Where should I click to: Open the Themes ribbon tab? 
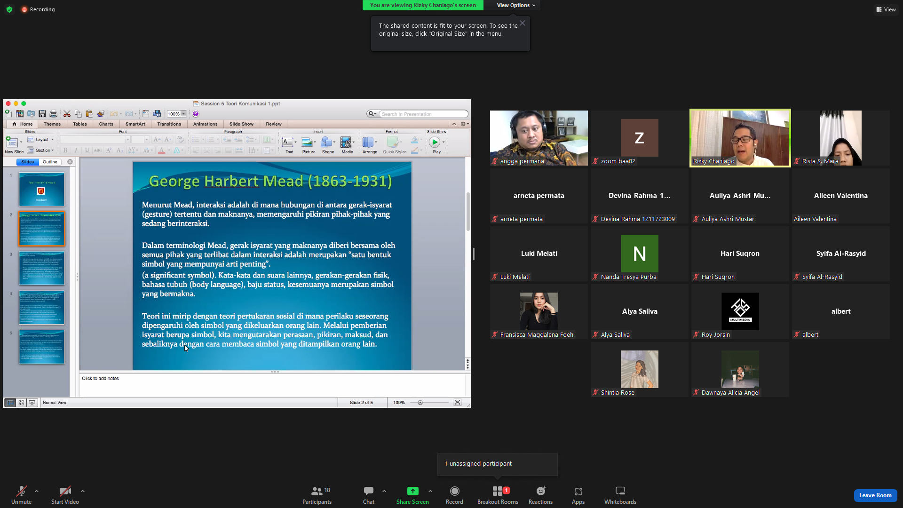point(52,124)
